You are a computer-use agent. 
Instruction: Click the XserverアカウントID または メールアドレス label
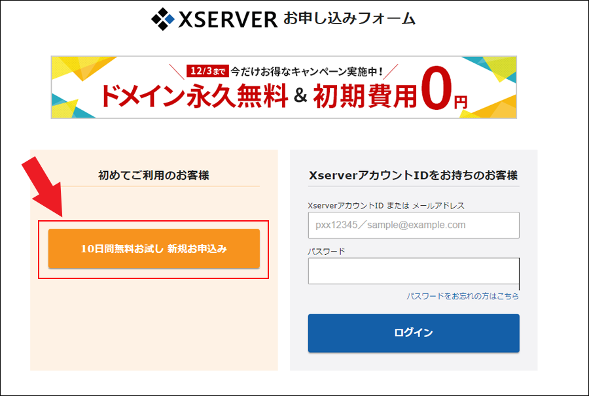(x=386, y=205)
